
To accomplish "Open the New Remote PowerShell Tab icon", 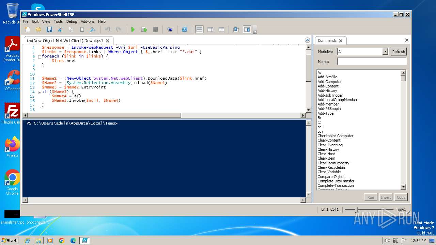I will (170, 30).
